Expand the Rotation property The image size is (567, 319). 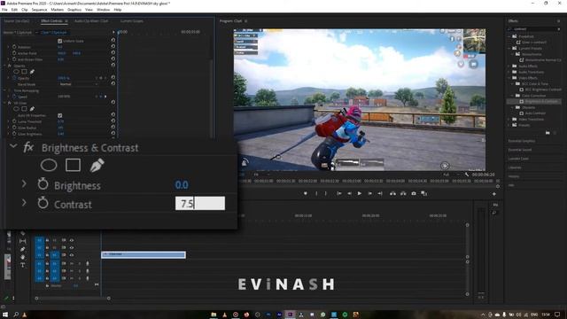(x=9, y=47)
